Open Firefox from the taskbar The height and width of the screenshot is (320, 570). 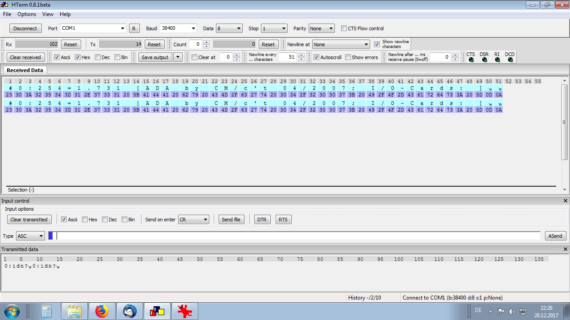click(x=102, y=311)
